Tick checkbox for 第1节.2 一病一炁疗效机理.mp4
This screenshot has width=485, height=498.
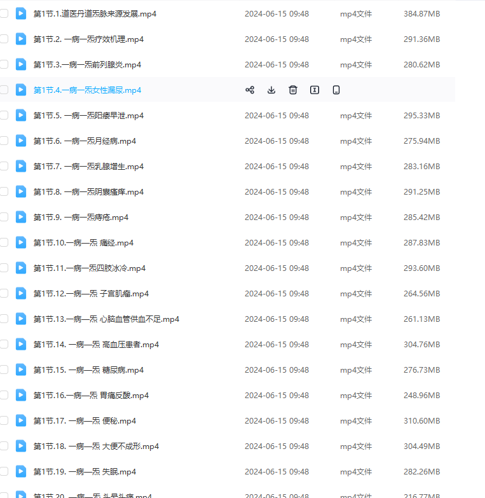coord(4,39)
